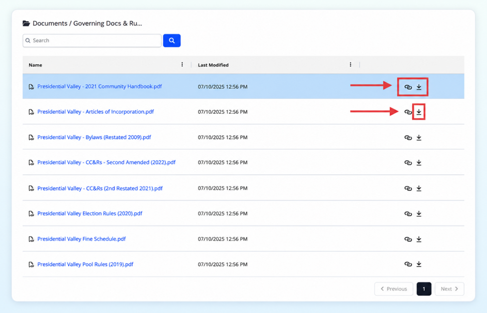
Task: Go to the Next page
Action: pos(449,289)
